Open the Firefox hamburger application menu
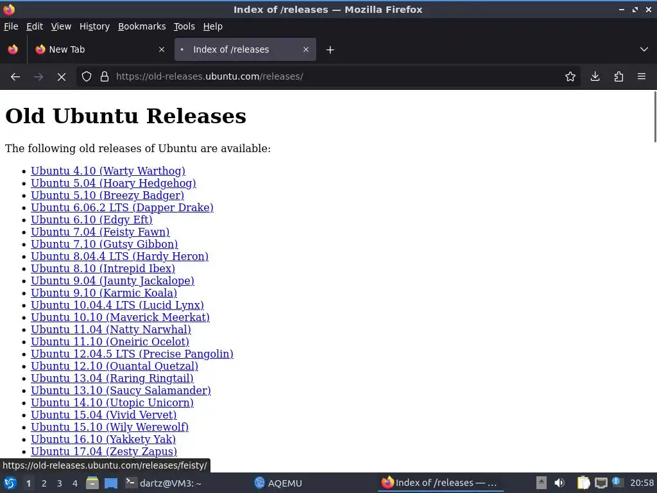This screenshot has width=657, height=493. 642,77
